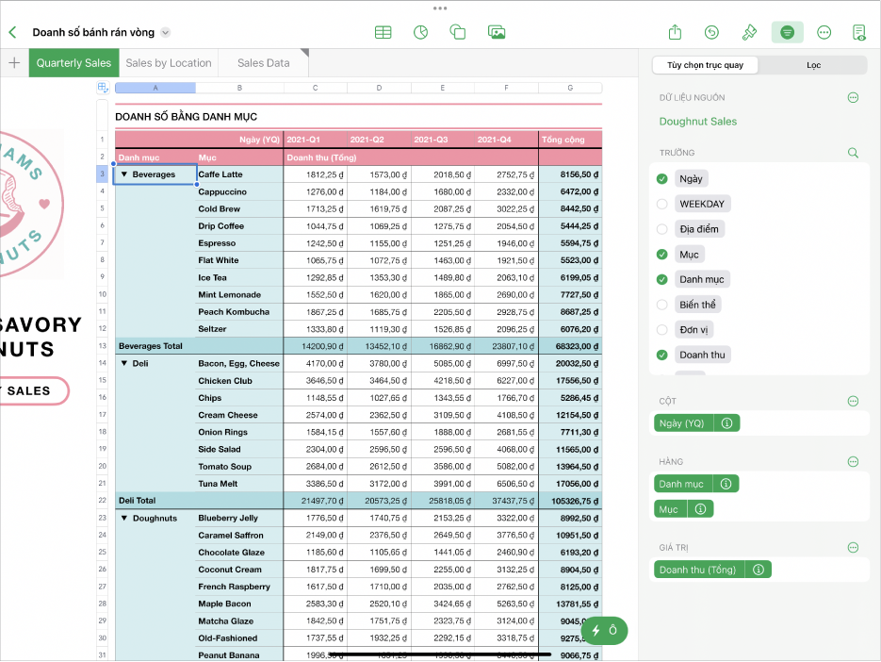The width and height of the screenshot is (881, 662).
Task: Add a new sheet with plus icon
Action: coord(14,63)
